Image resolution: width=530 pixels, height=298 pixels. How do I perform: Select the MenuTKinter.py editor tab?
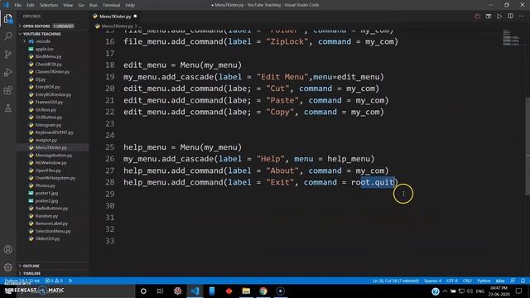tap(115, 17)
